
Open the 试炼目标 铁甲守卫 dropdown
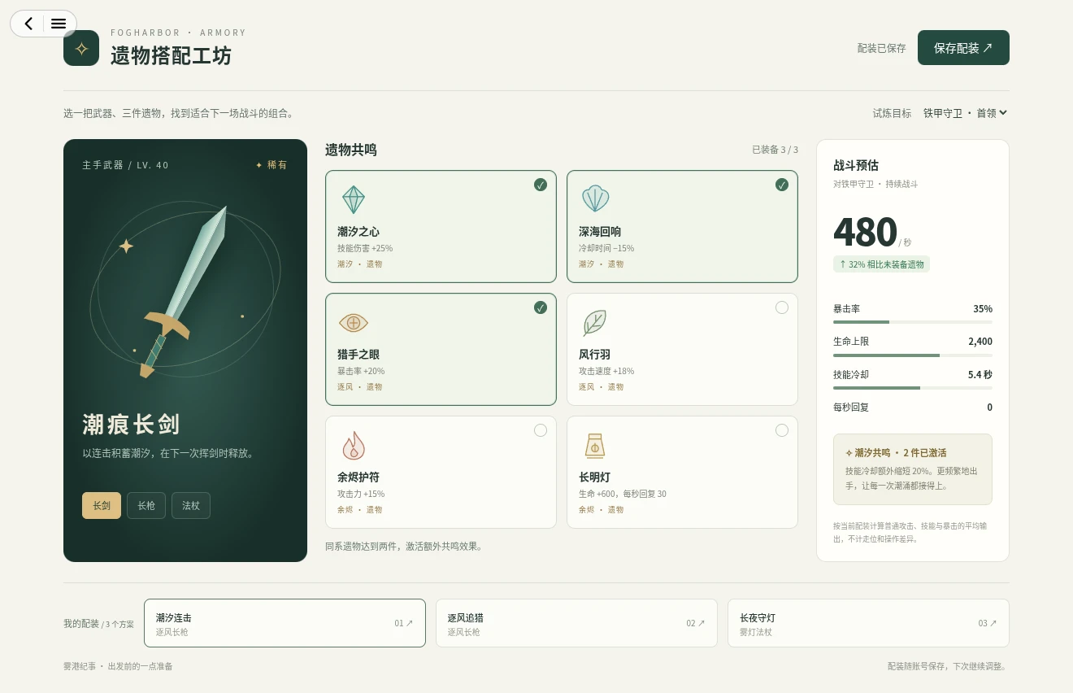point(966,113)
